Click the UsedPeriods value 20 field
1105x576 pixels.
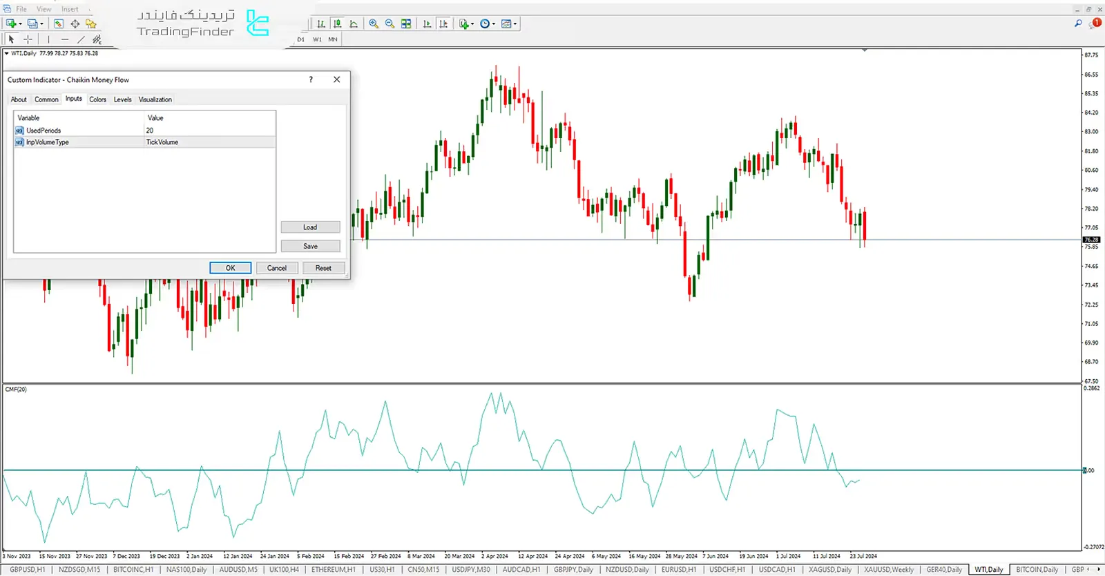pyautogui.click(x=207, y=131)
